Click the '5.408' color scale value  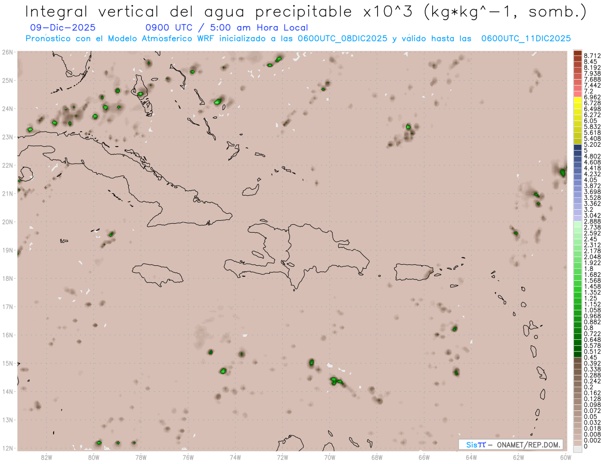point(592,139)
